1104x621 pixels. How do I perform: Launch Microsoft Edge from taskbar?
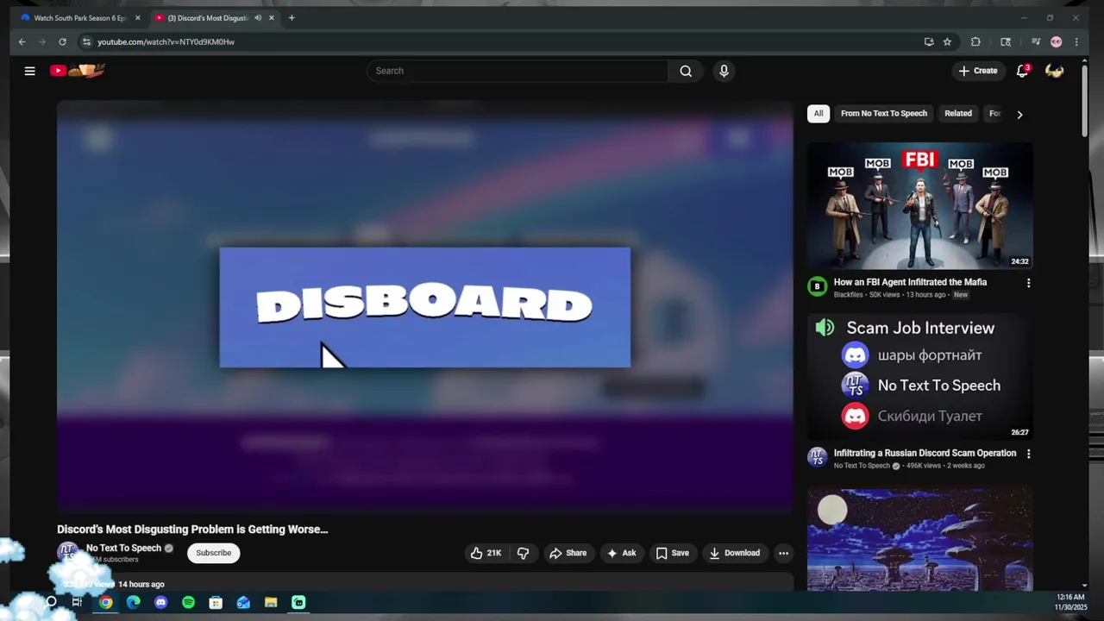point(133,602)
